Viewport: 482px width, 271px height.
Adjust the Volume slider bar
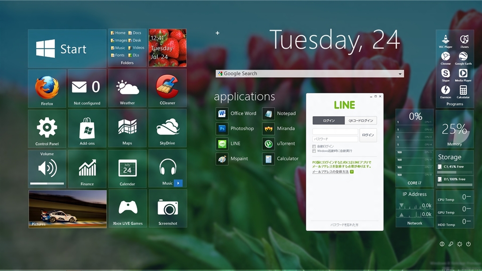[47, 183]
